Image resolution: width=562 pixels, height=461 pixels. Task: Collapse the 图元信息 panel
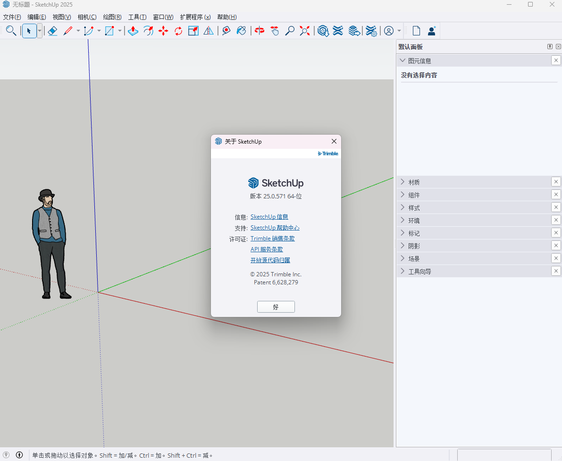click(x=403, y=60)
